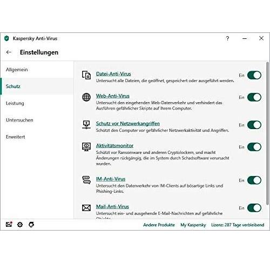Open the support agent icon in footer

31,225
